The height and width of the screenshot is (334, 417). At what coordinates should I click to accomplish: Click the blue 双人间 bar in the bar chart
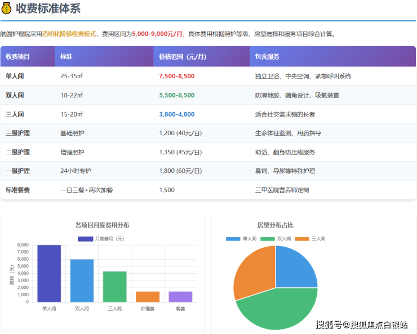[82, 280]
